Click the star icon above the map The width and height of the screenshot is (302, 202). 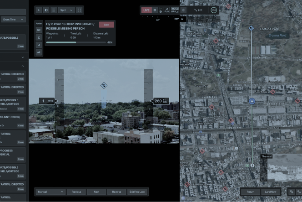tap(183, 10)
